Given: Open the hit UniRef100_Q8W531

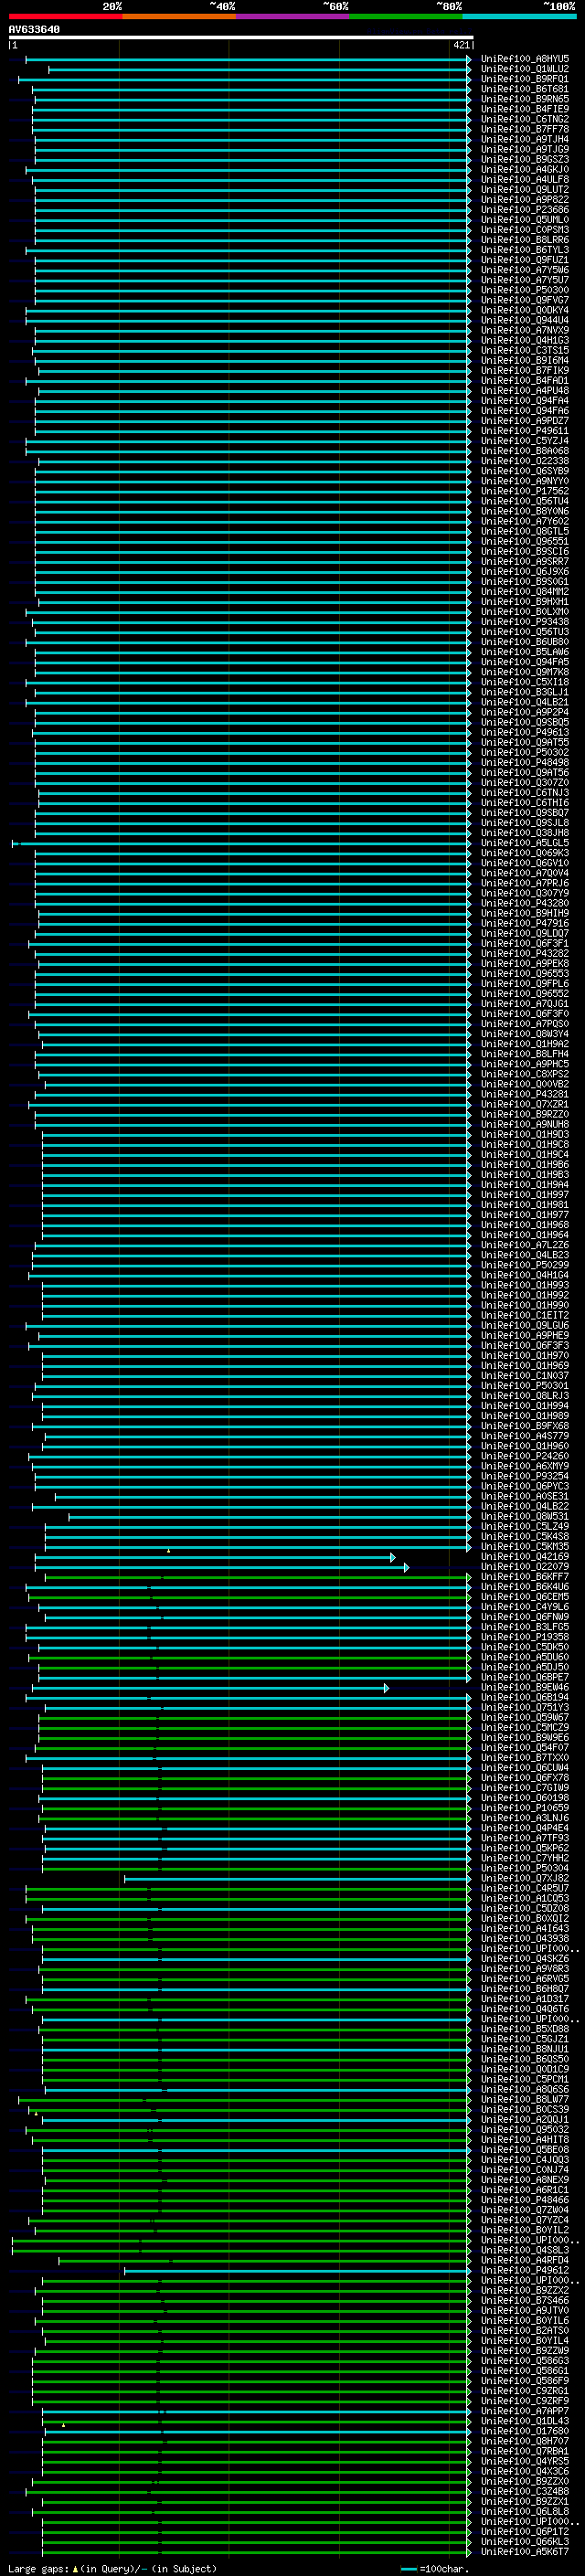Looking at the screenshot, I should (524, 1517).
